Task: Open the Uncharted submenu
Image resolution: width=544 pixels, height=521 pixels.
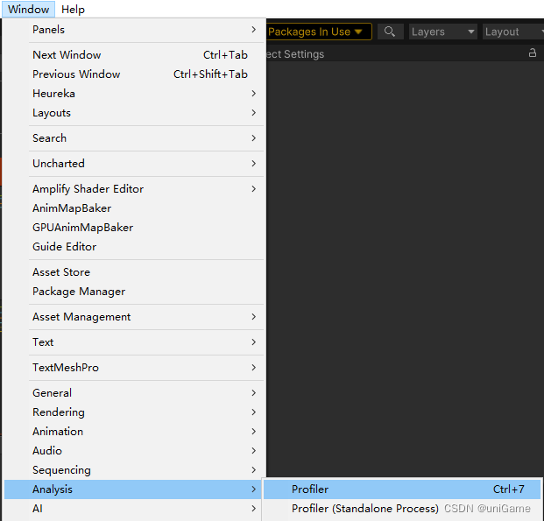Action: [133, 164]
